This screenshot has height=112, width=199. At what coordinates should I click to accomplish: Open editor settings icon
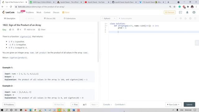[190, 18]
